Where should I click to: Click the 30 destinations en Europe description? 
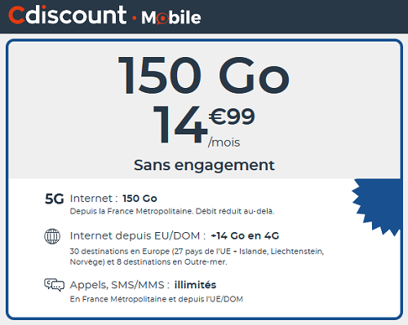coord(197,257)
